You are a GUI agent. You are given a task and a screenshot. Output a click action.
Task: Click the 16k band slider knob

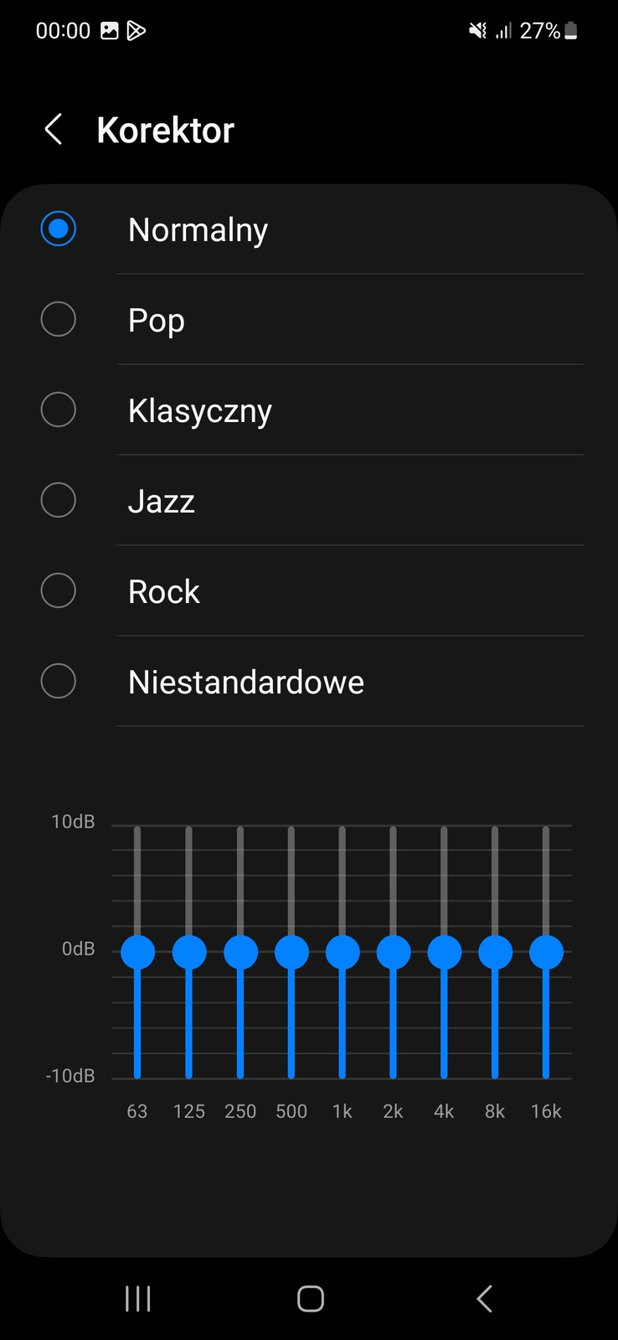[546, 952]
